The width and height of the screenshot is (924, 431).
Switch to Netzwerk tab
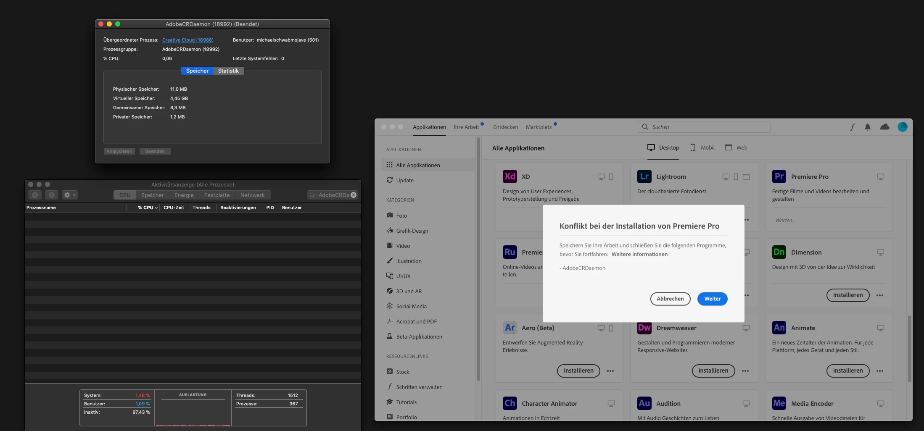click(x=252, y=195)
